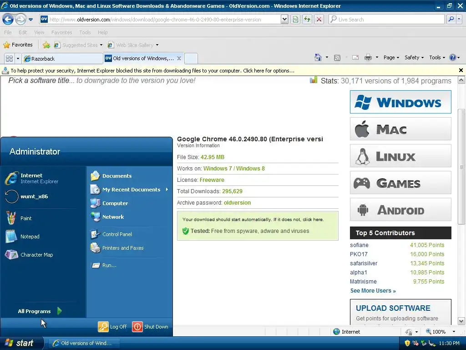466x350 pixels.
Task: Click the Refresh page icon
Action: coord(307,20)
